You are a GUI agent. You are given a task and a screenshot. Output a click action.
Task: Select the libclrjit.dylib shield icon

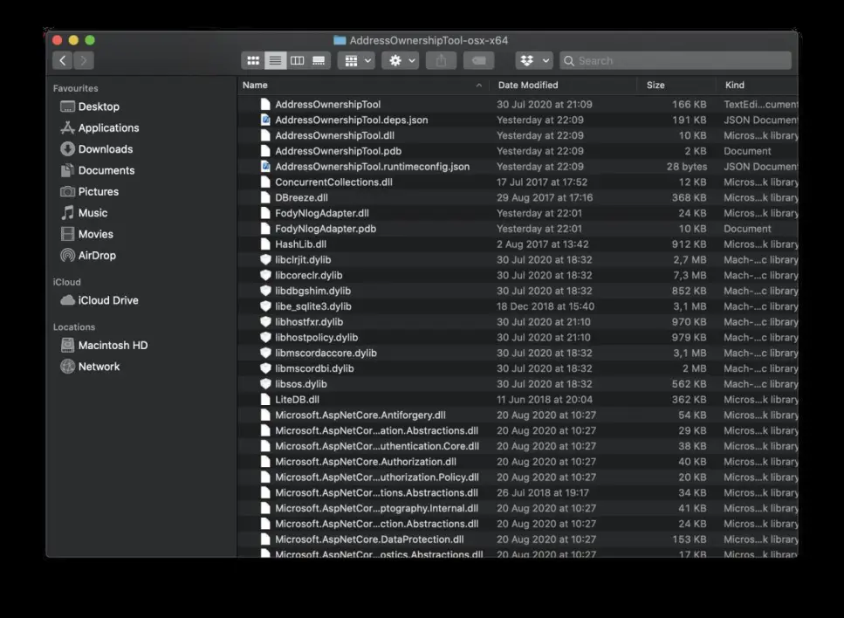265,259
